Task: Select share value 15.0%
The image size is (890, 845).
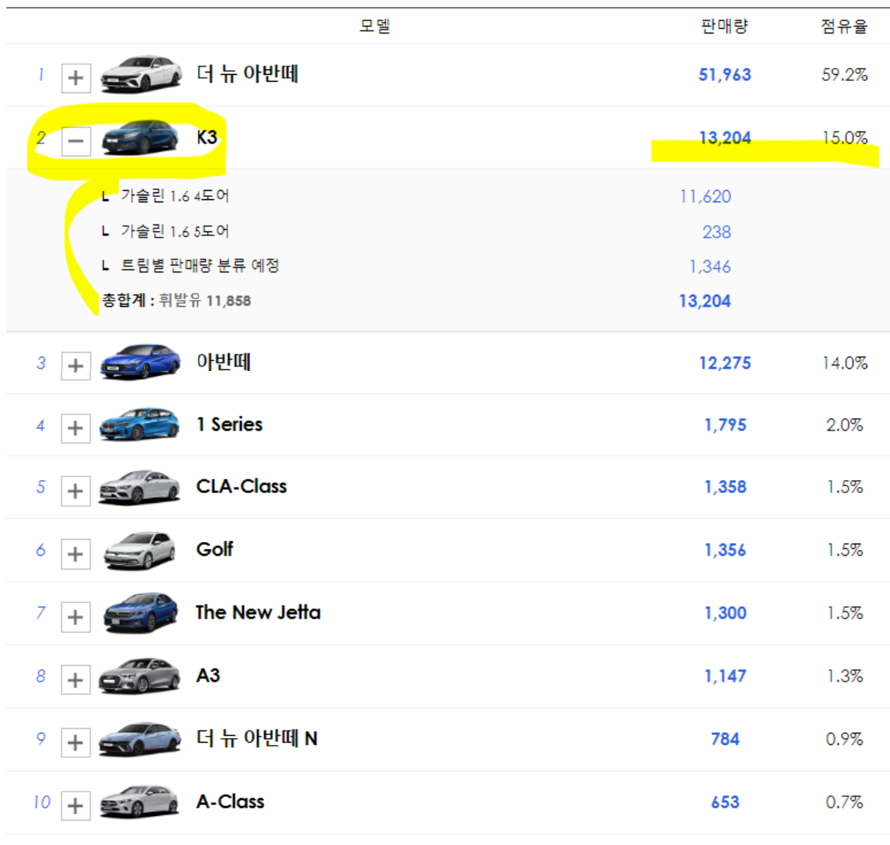Action: point(845,138)
